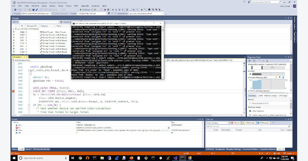Click the Windows Start button
Viewport: 308px width, 161px height.
coord(14,158)
